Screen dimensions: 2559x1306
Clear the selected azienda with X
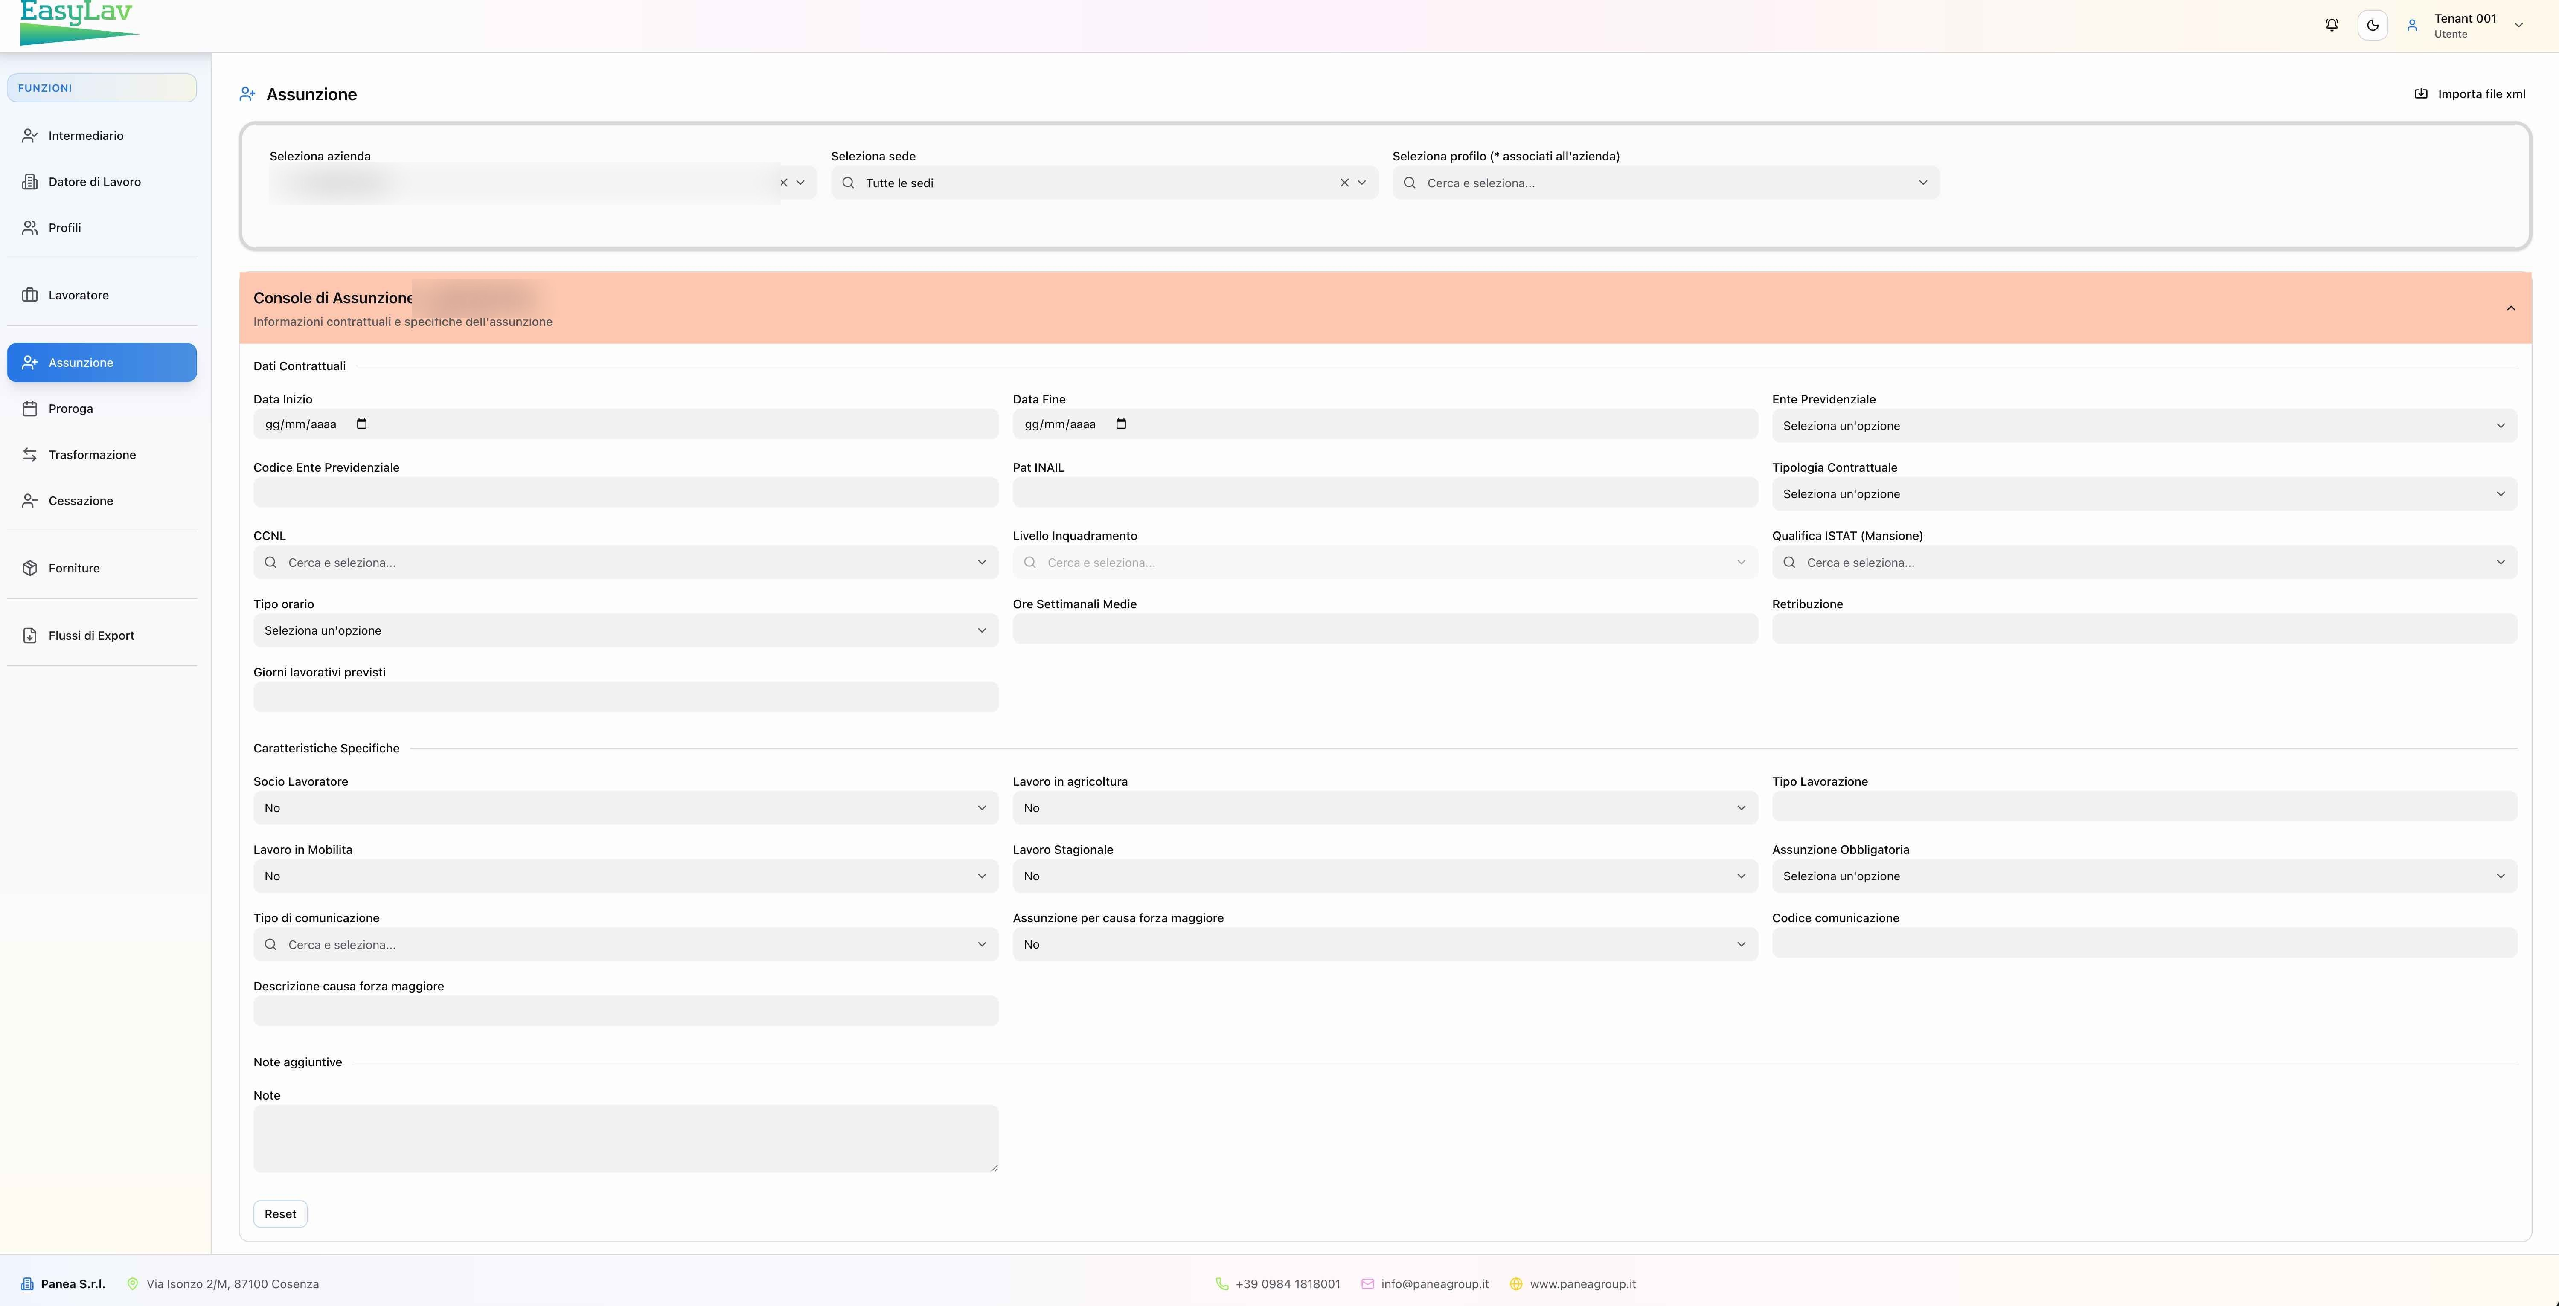[x=783, y=183]
